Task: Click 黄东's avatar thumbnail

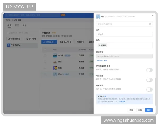Action: click(55, 62)
